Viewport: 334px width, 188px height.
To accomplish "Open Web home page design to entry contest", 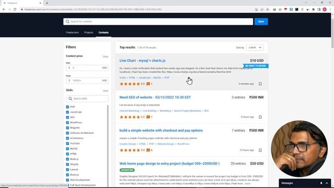I will (170, 163).
